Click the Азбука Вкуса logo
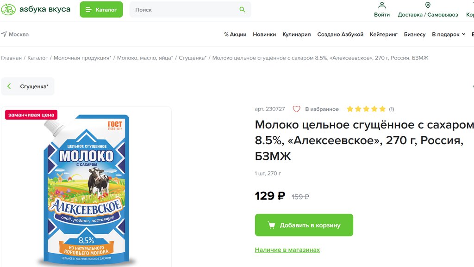This screenshot has height=267, width=474. click(36, 9)
